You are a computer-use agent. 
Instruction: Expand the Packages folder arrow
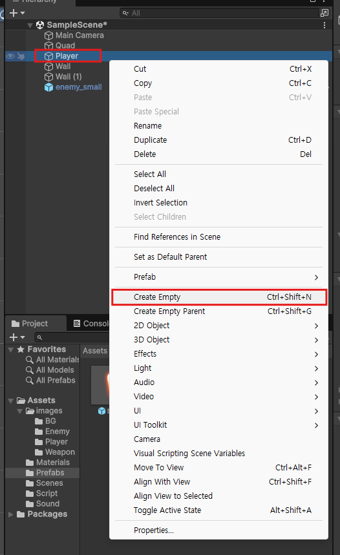coord(11,514)
